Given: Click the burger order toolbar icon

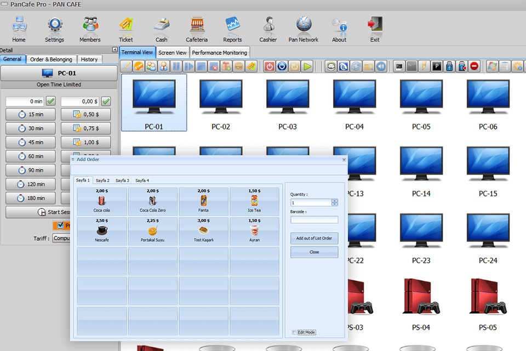Looking at the screenshot, I should (x=238, y=66).
